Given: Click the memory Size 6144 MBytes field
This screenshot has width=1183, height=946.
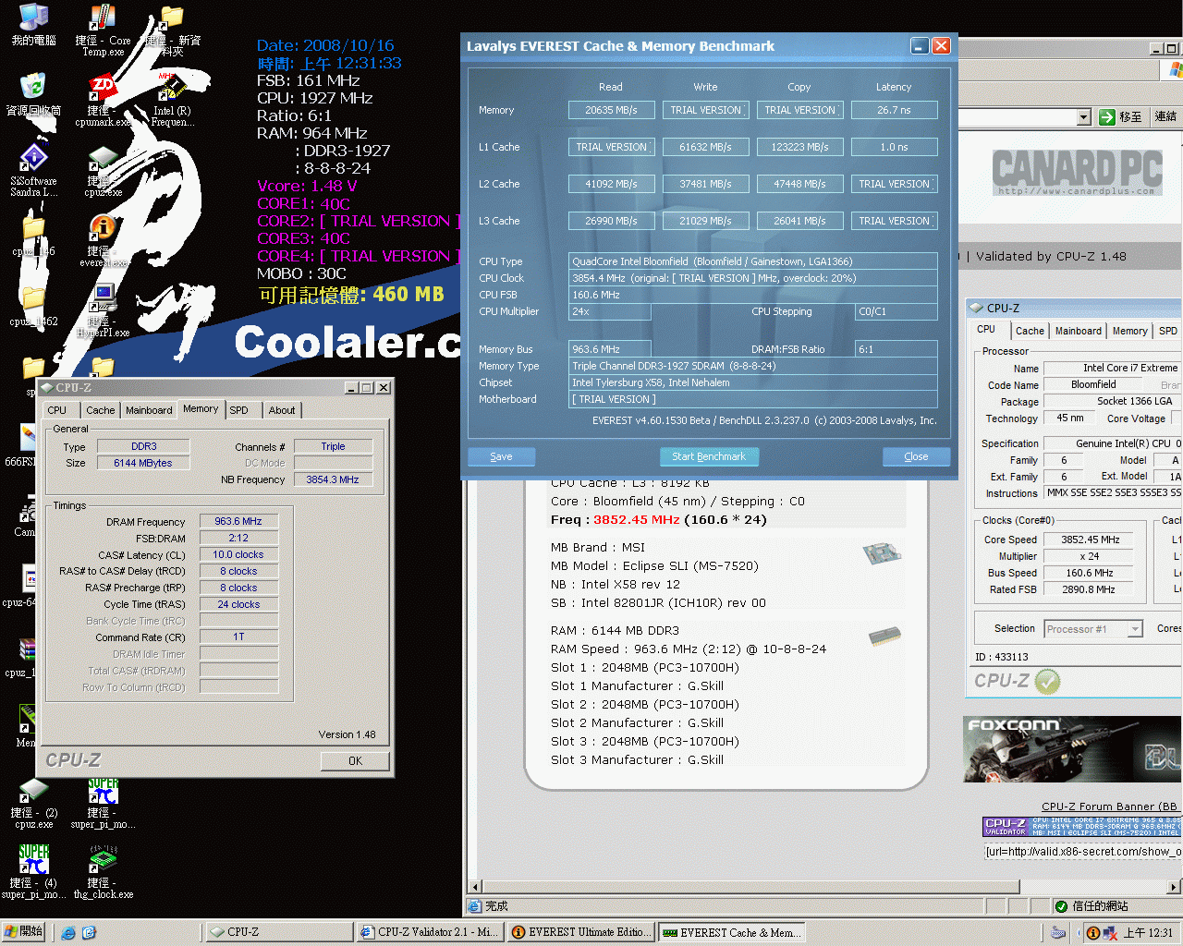Looking at the screenshot, I should pos(143,463).
